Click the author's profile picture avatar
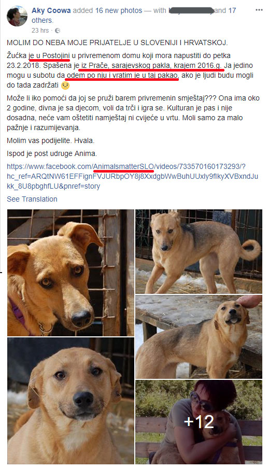This screenshot has width=268, height=469. 17,16
